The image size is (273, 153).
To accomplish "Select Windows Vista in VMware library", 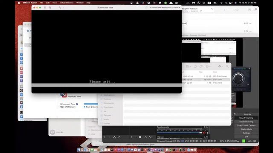I will point(75,96).
